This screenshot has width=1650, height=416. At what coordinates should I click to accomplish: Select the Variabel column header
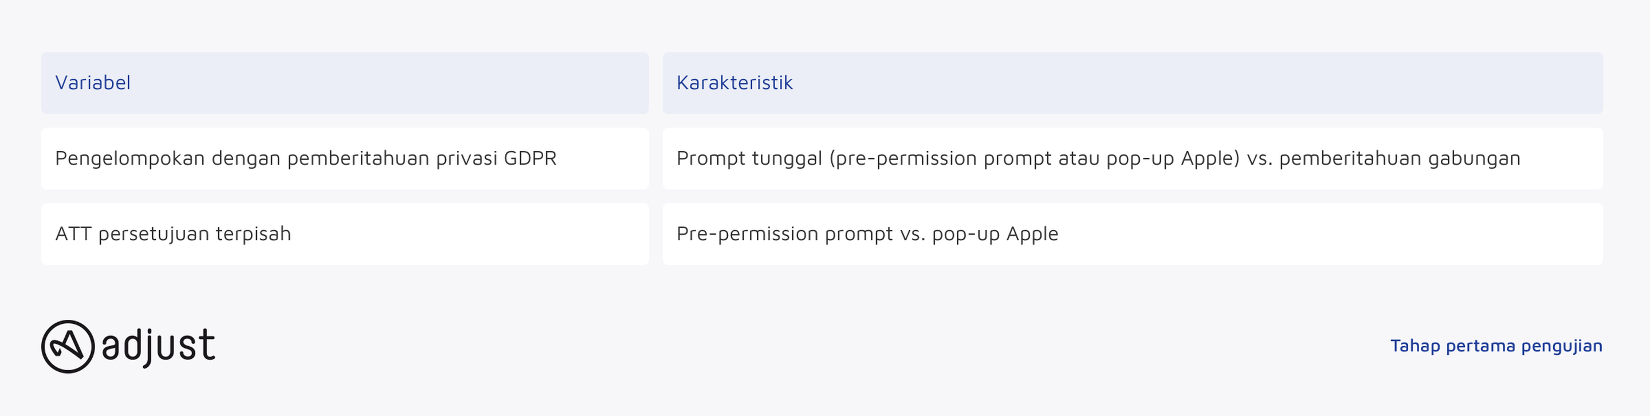click(345, 83)
